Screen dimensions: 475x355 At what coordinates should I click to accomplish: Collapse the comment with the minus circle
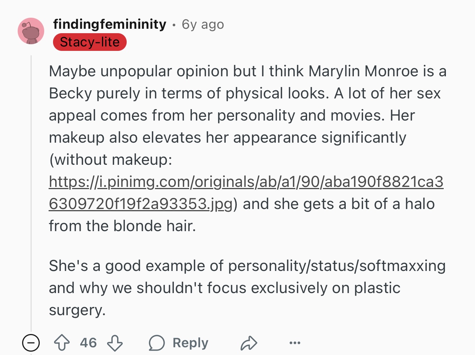coord(31,343)
